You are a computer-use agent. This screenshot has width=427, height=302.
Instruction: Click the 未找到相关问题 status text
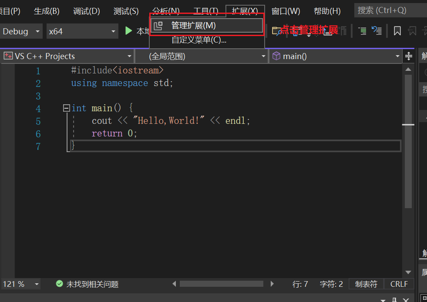92,284
